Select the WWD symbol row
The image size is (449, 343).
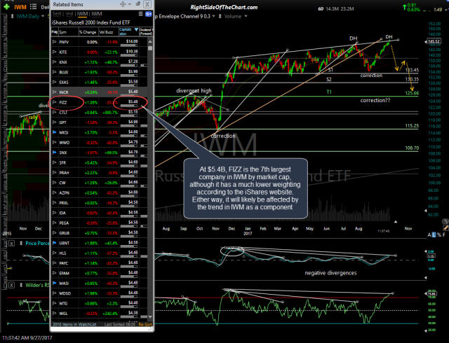[100, 143]
